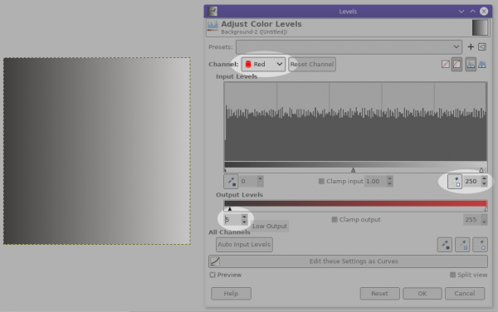Enable Clamp input checkbox
The height and width of the screenshot is (312, 498).
click(x=321, y=181)
